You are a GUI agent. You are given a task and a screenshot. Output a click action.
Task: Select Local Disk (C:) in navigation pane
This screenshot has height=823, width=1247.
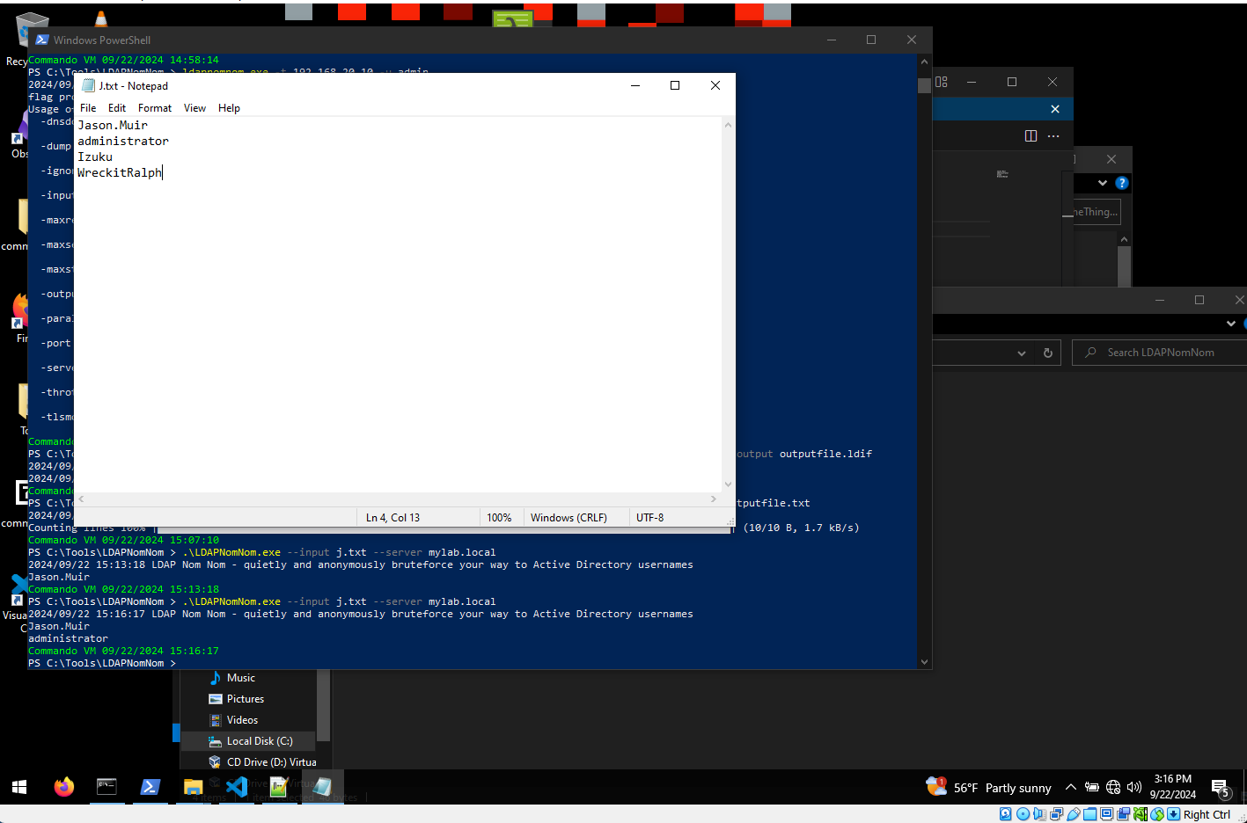coord(259,741)
